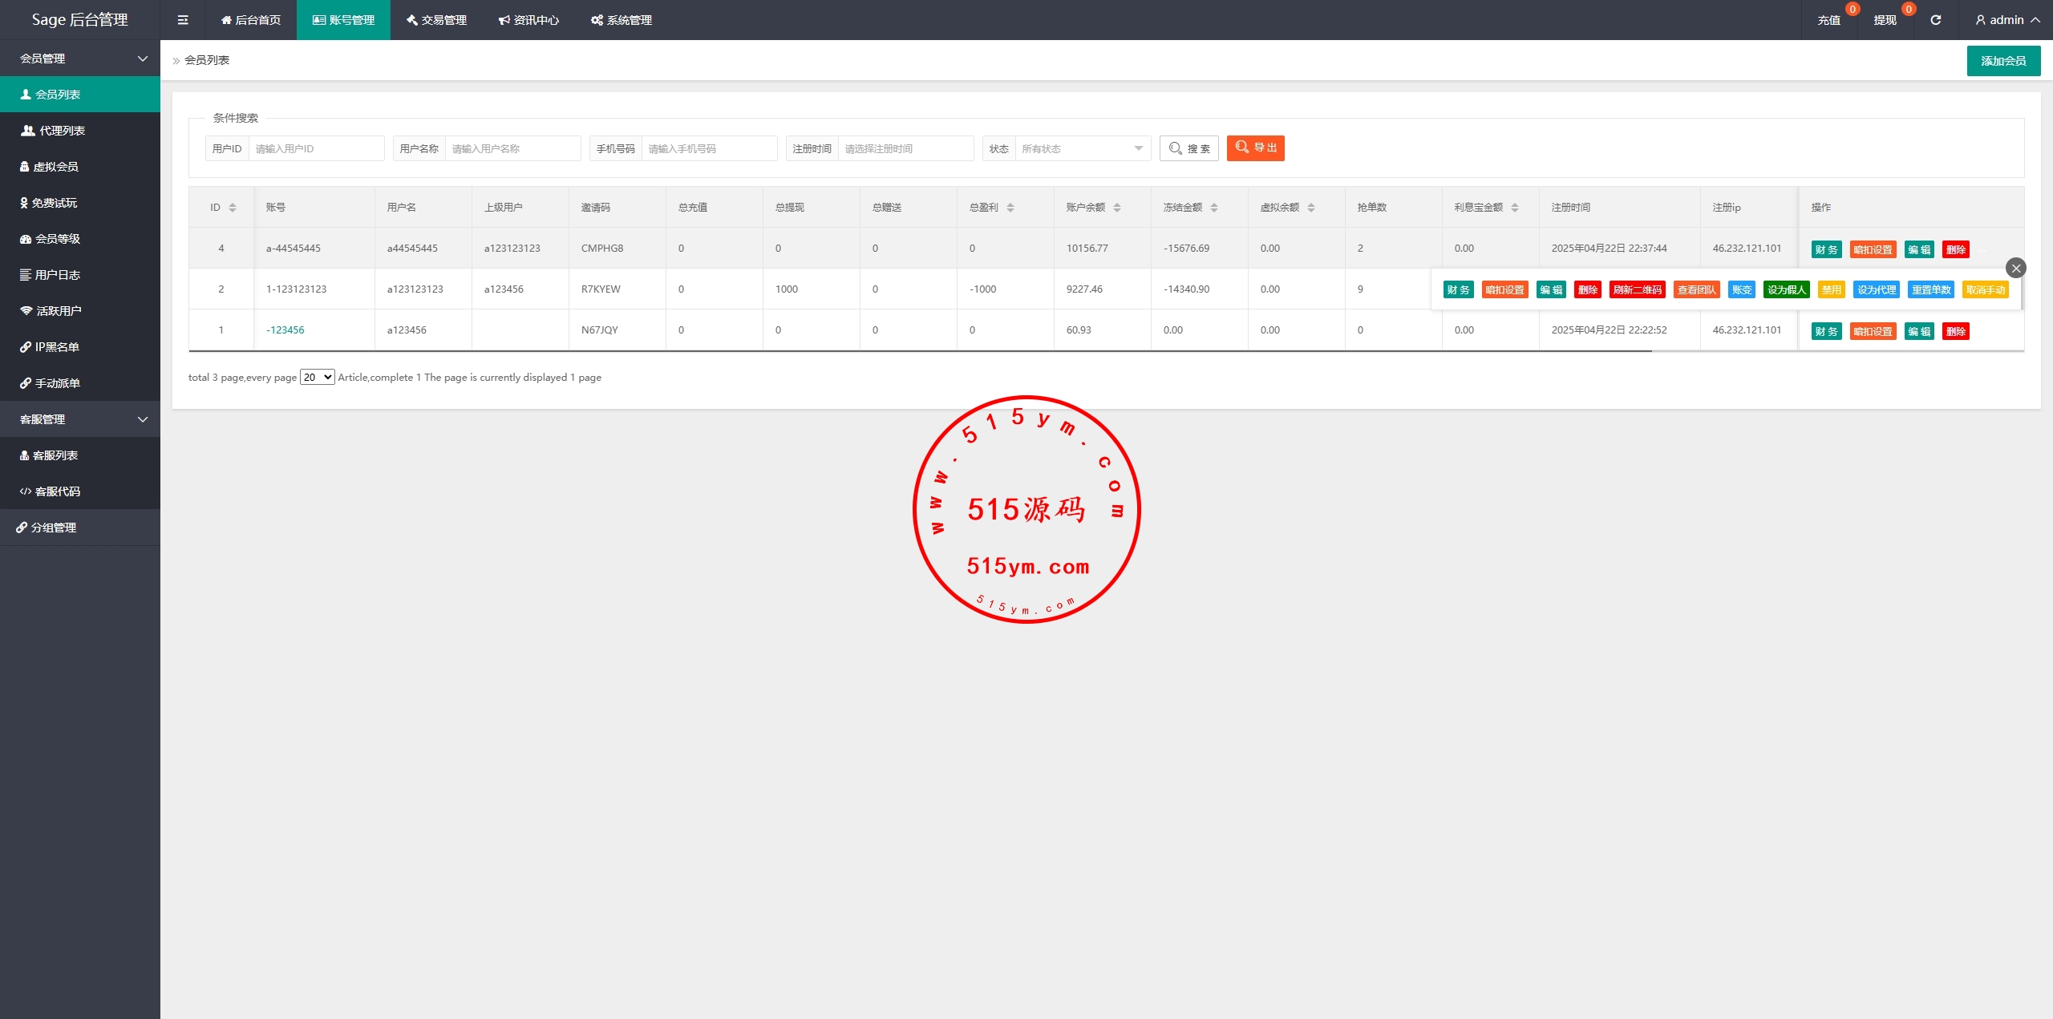
Task: Sort table by ID column arrows
Action: click(x=233, y=208)
